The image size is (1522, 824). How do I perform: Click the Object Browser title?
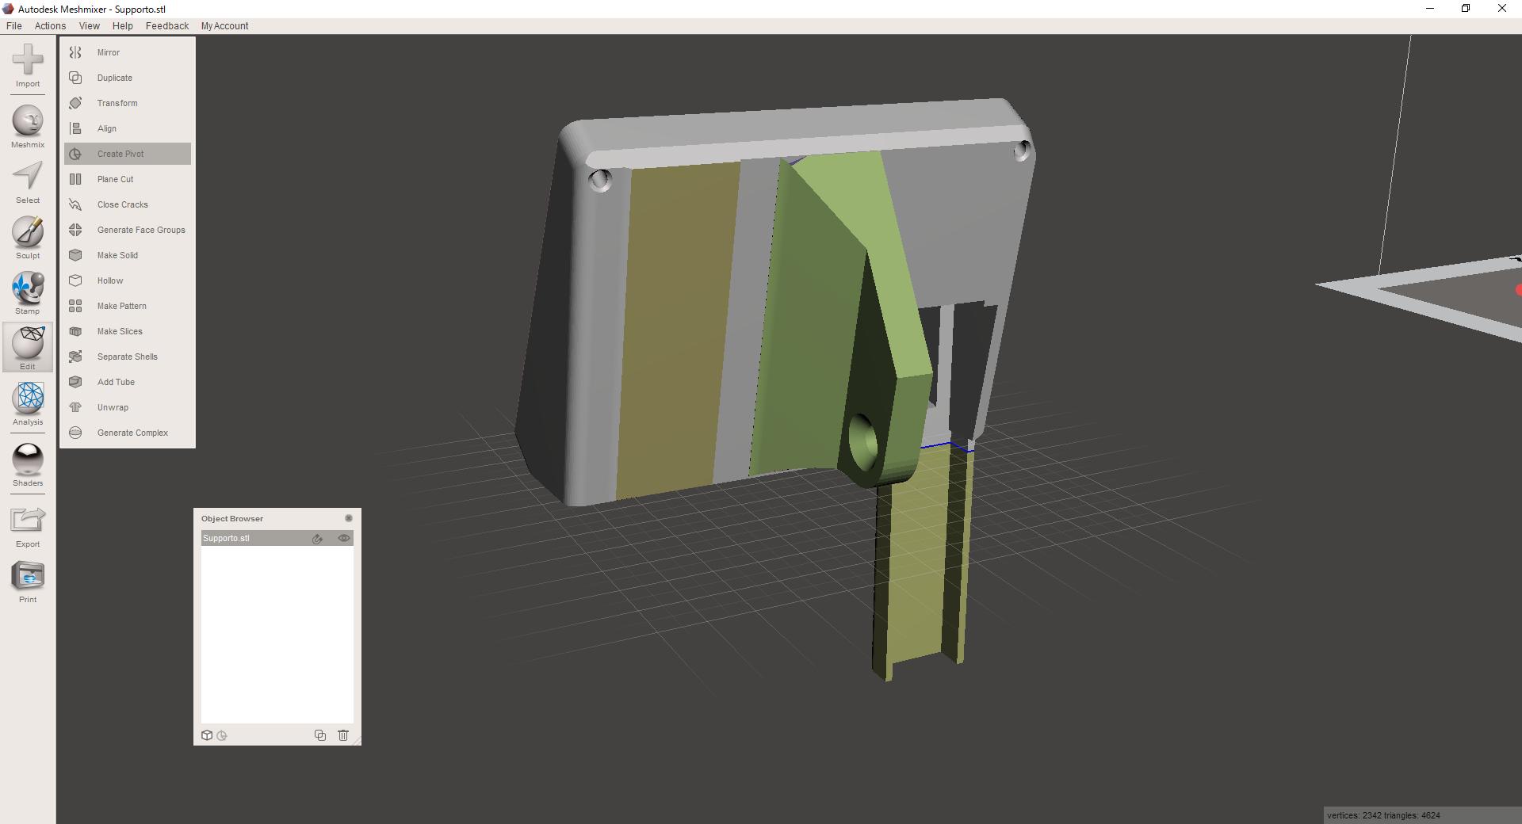click(x=232, y=518)
